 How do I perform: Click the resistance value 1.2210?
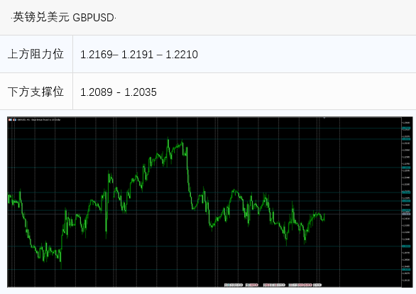coord(182,55)
